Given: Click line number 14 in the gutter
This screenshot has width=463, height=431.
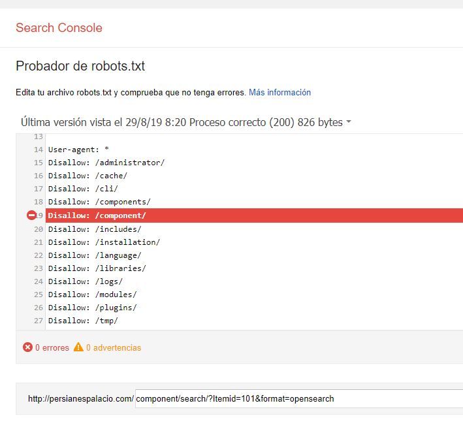Looking at the screenshot, I should 39,150.
